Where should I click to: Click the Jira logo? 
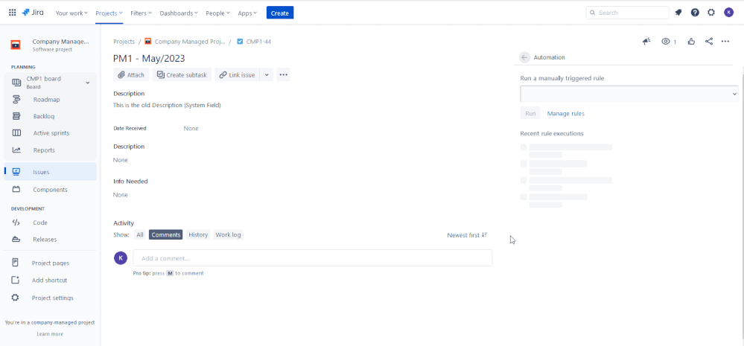pos(33,13)
